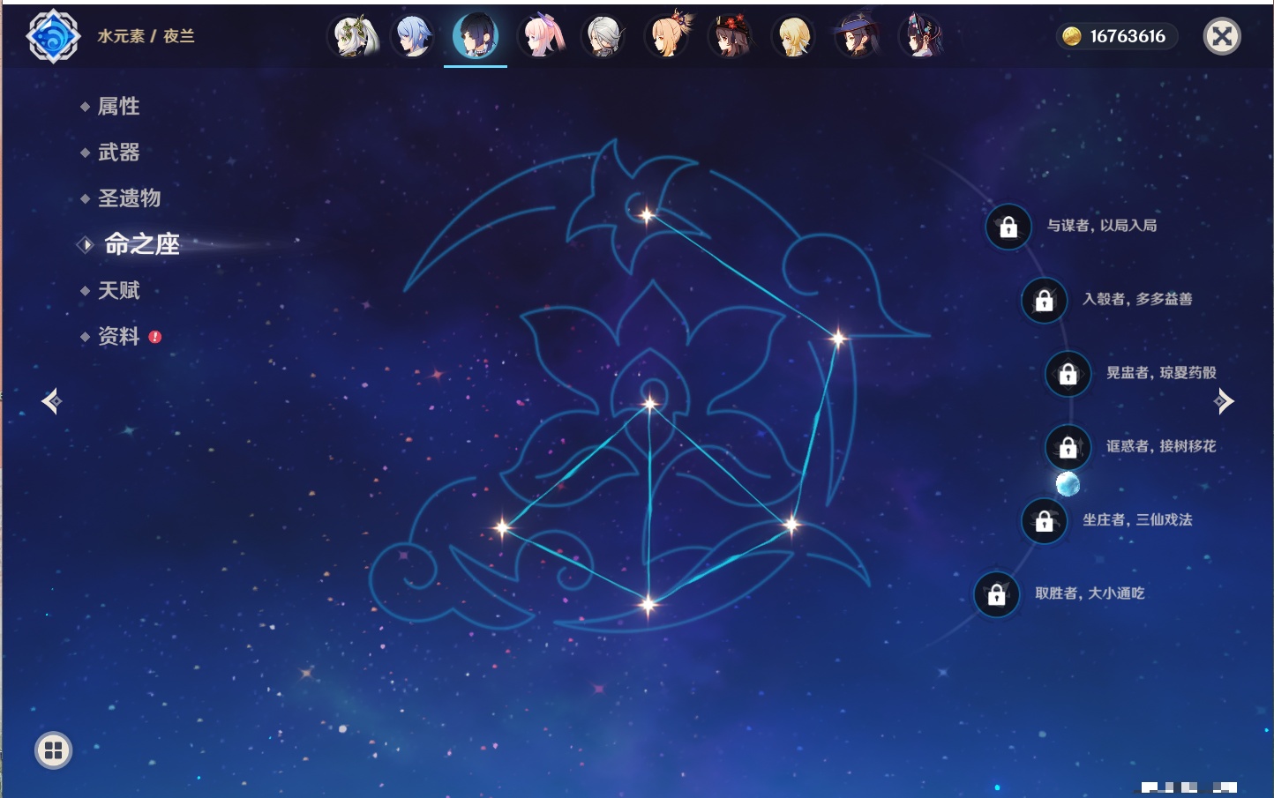Select the blue-haired Ayato character portrait
The width and height of the screenshot is (1274, 798).
[413, 36]
